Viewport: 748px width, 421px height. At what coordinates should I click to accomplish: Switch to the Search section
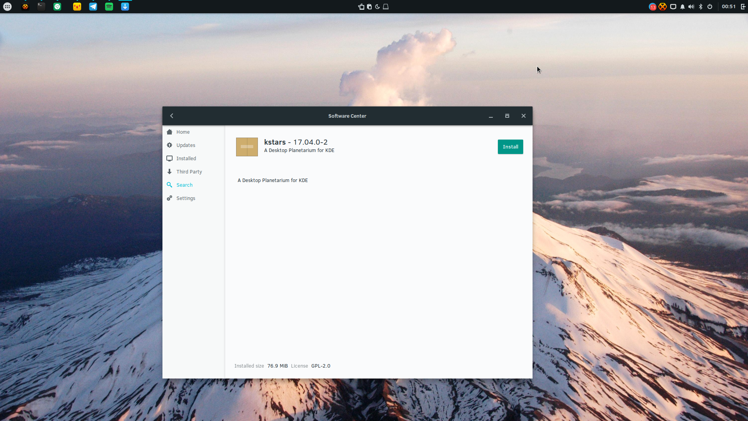pos(194,185)
